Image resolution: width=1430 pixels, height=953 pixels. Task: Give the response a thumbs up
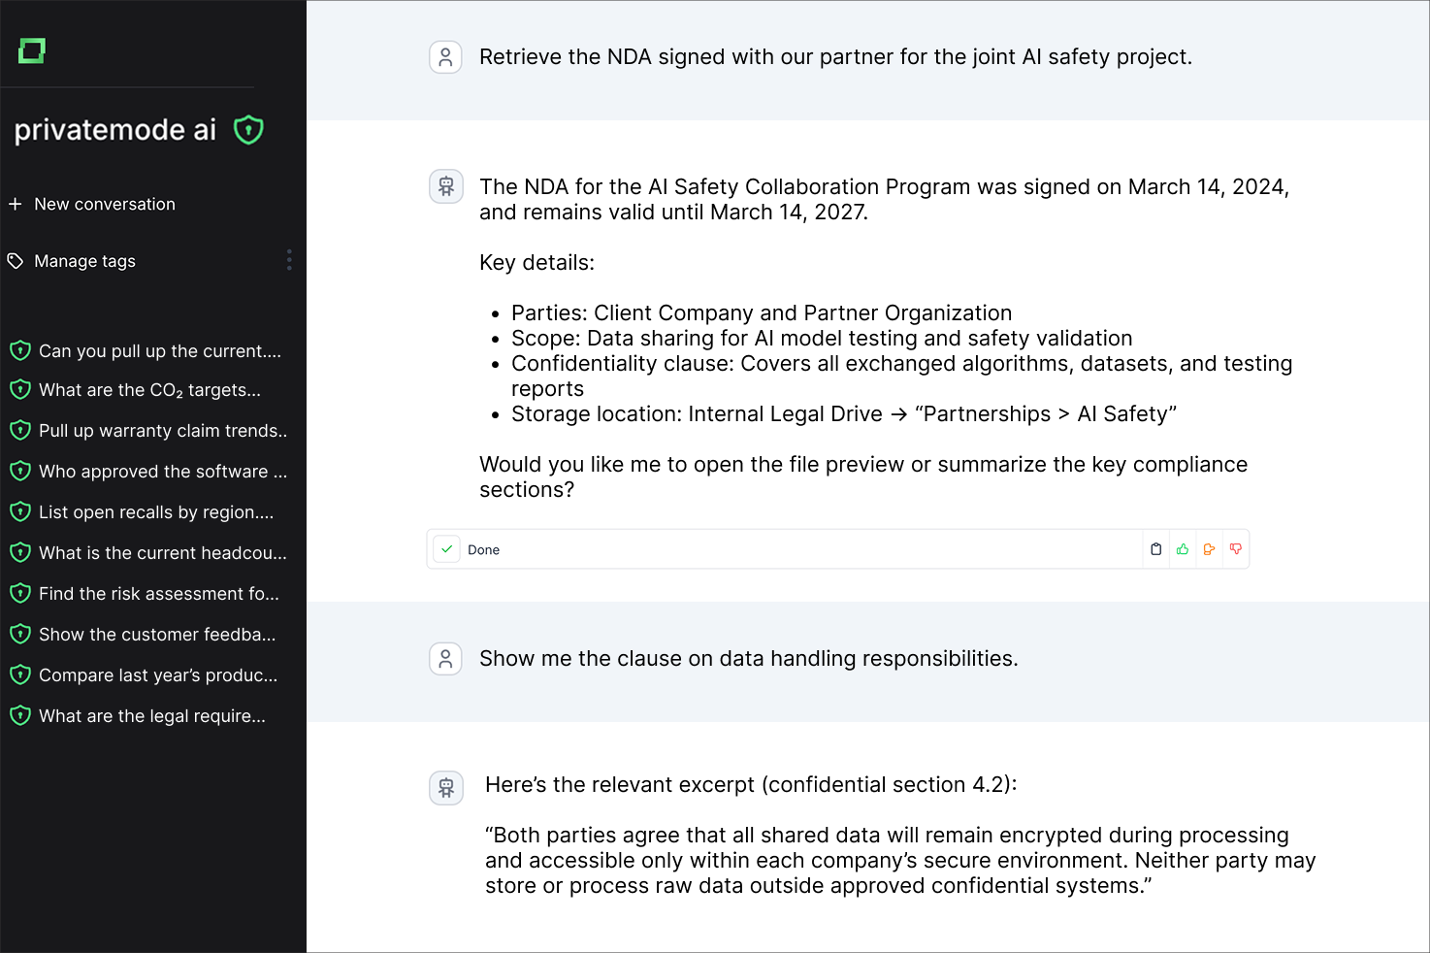pyautogui.click(x=1183, y=549)
